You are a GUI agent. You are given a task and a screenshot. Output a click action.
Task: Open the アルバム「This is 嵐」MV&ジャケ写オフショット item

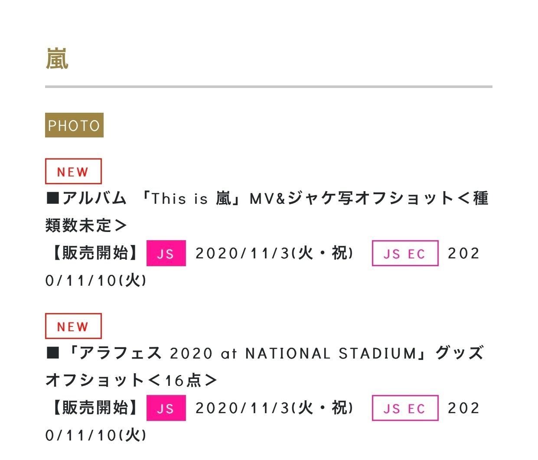267,212
